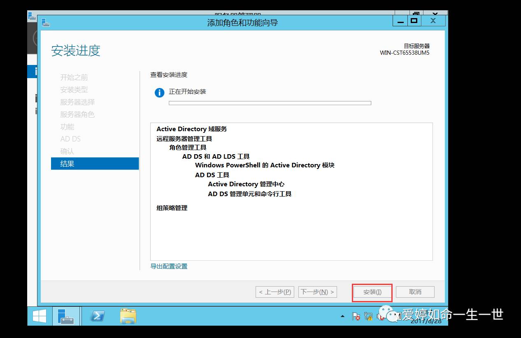Select the 服务器选择 step
The height and width of the screenshot is (338, 521).
pyautogui.click(x=77, y=102)
